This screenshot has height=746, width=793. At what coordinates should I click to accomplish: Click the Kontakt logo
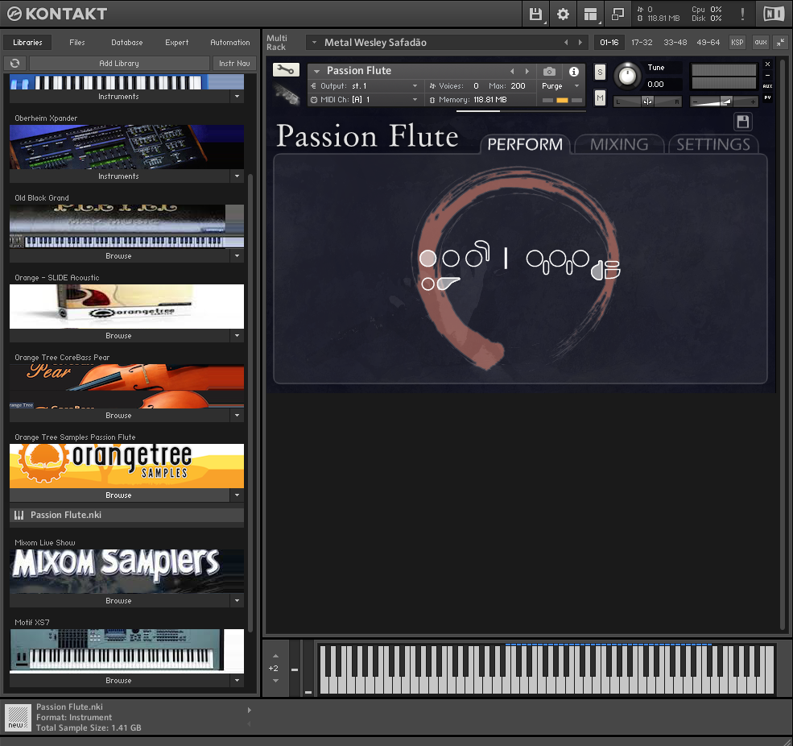pos(56,14)
